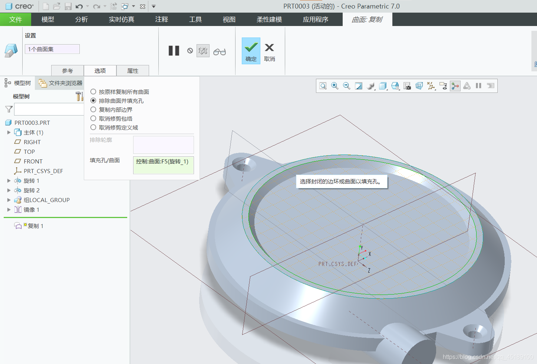Switch to the 柔性建模 ribbon tab
The image size is (537, 364).
coord(269,19)
